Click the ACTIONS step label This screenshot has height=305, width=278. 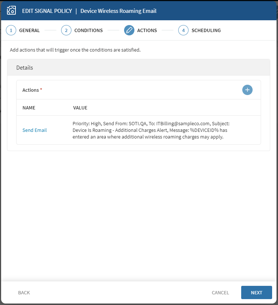pos(147,31)
